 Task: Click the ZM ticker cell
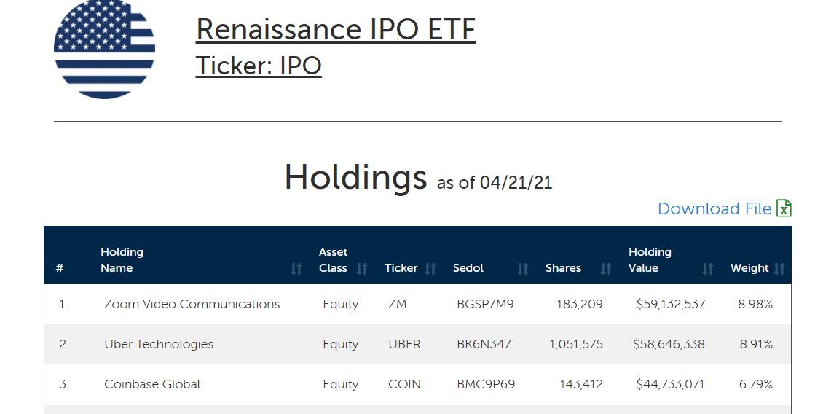click(398, 304)
